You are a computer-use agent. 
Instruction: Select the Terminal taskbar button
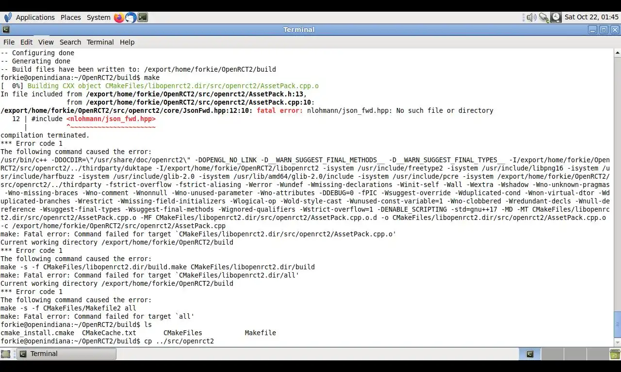coord(67,354)
